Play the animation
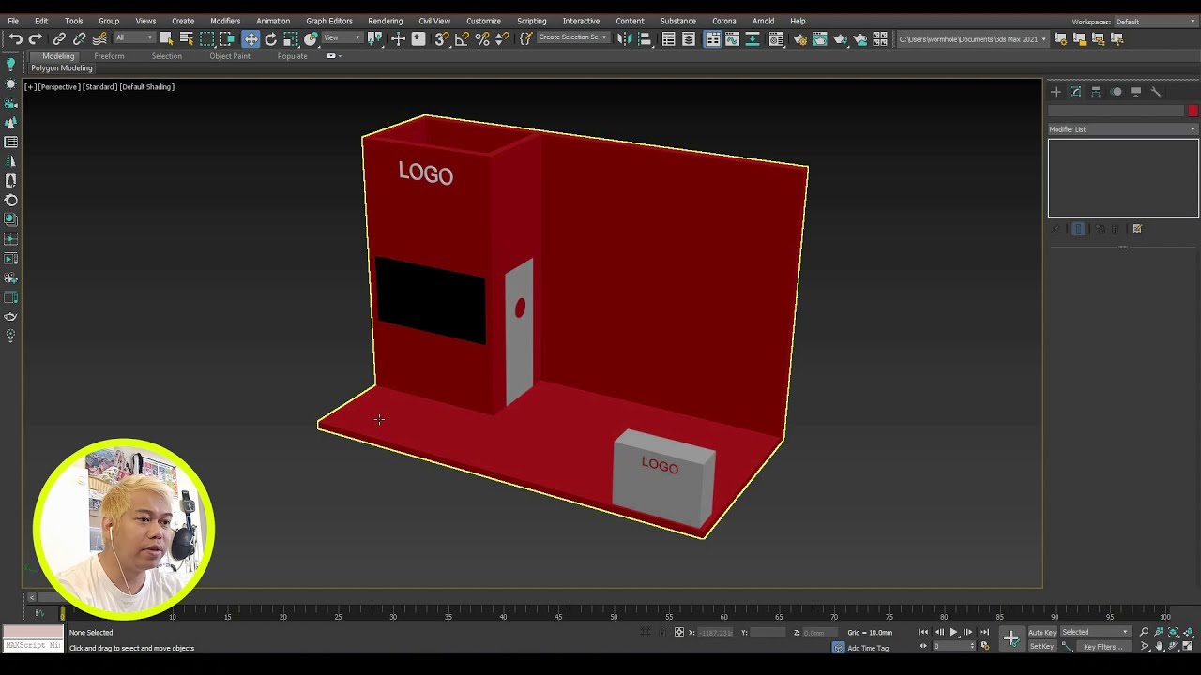 point(953,632)
